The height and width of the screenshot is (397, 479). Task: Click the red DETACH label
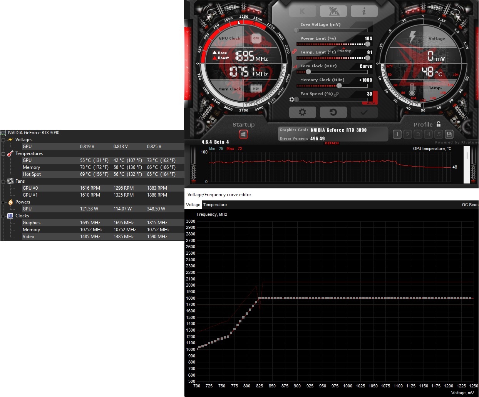(332, 143)
